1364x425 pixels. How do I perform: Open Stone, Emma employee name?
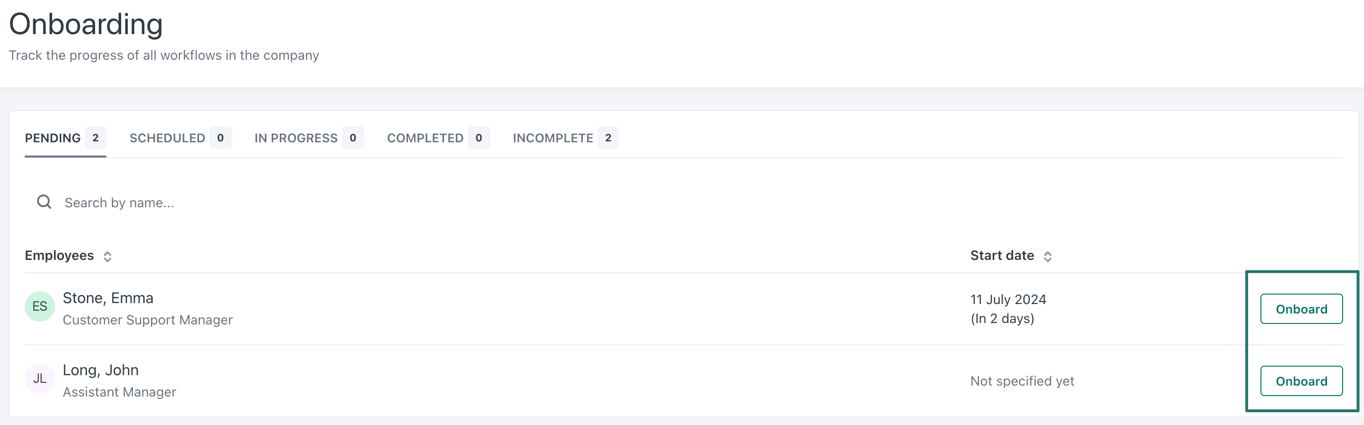[108, 298]
